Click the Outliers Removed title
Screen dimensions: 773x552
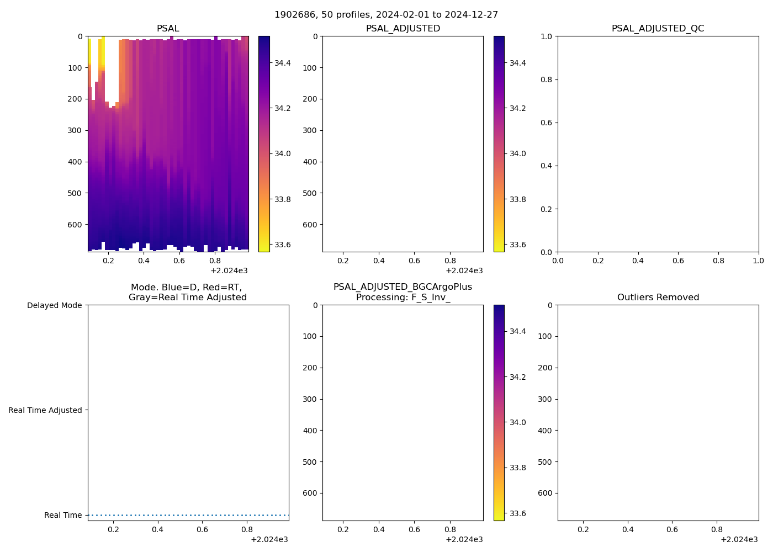[658, 297]
